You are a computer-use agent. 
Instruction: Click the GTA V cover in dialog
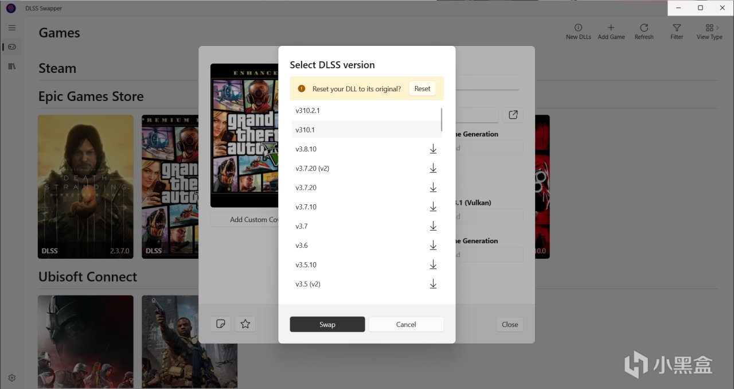[244, 135]
